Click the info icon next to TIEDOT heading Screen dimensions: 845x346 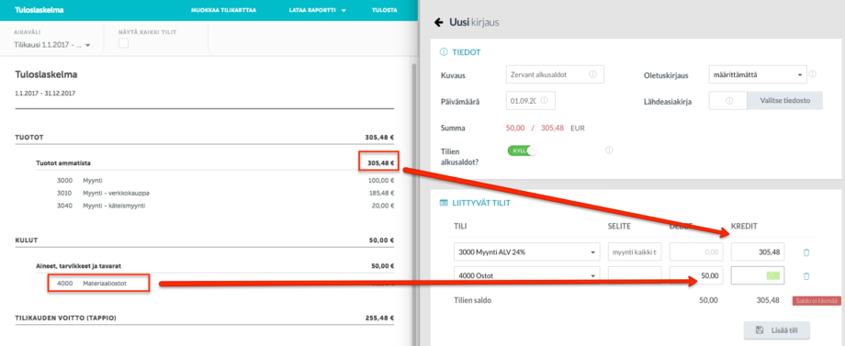[444, 52]
